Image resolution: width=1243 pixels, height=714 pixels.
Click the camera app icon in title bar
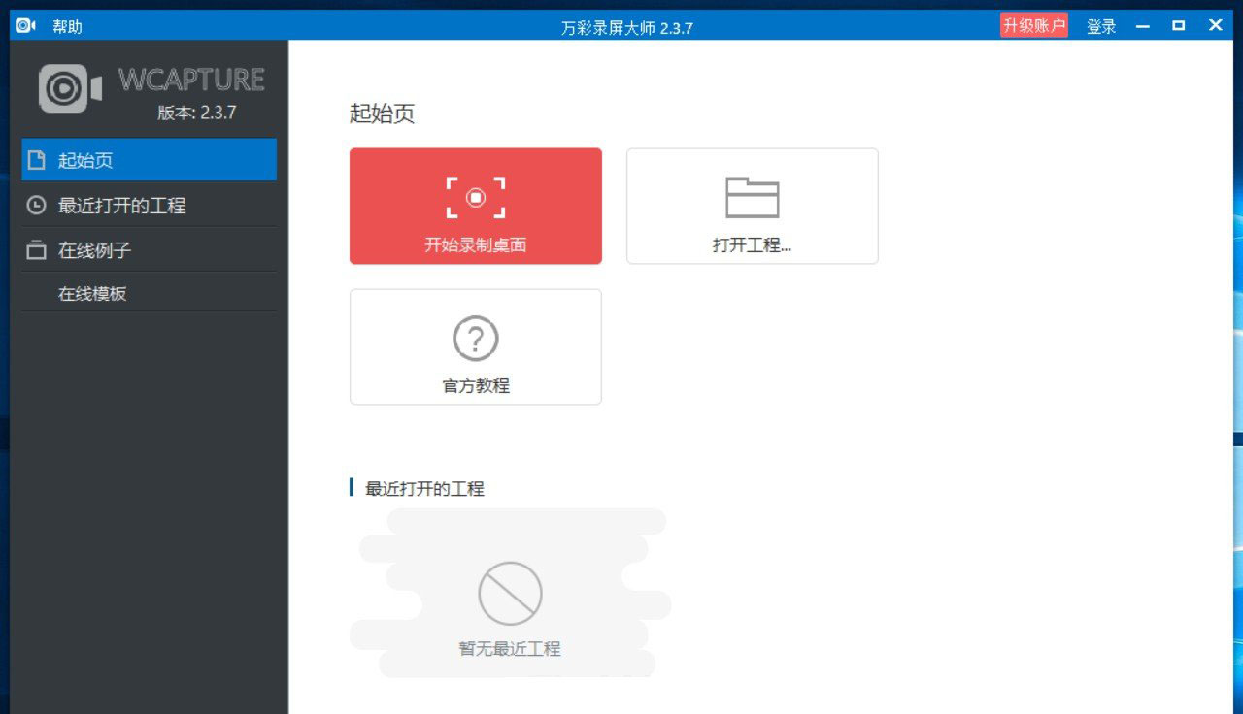(x=26, y=26)
